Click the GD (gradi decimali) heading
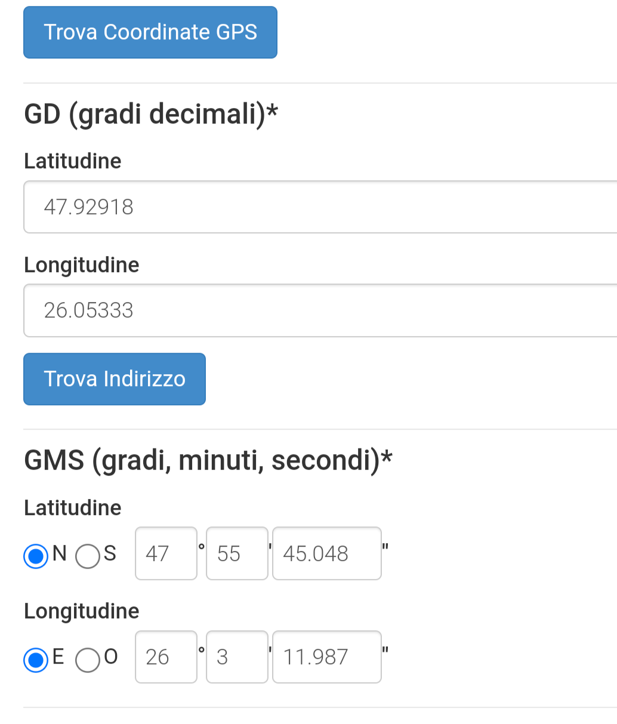The height and width of the screenshot is (724, 617). [151, 113]
